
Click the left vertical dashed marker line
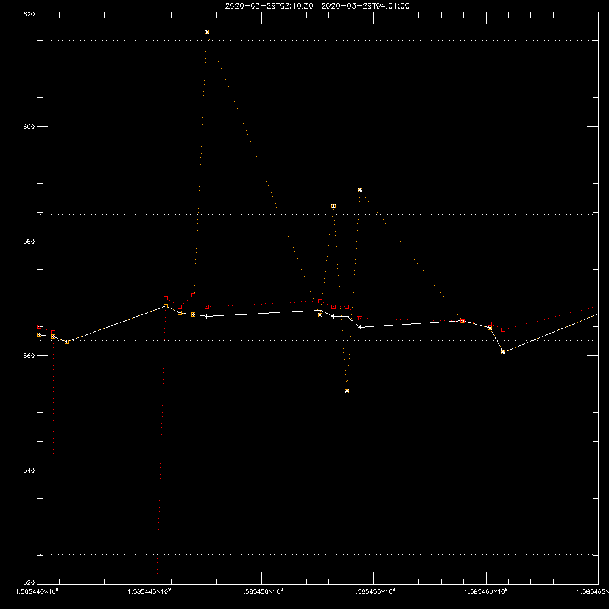tap(200, 298)
